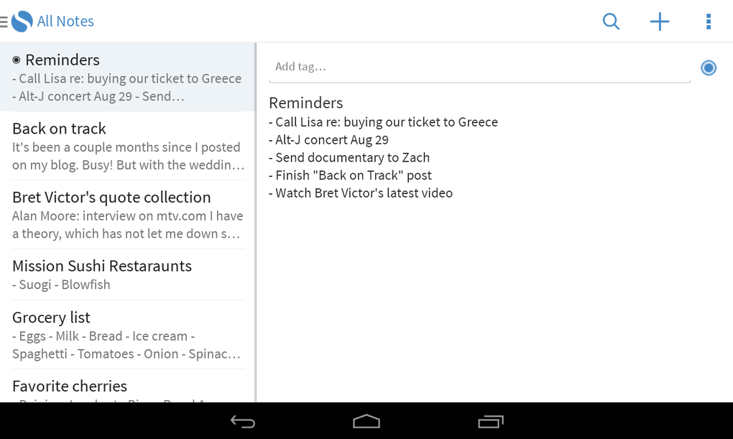Toggle the pin on the current note
Screen dimensions: 733x439
[x=708, y=68]
